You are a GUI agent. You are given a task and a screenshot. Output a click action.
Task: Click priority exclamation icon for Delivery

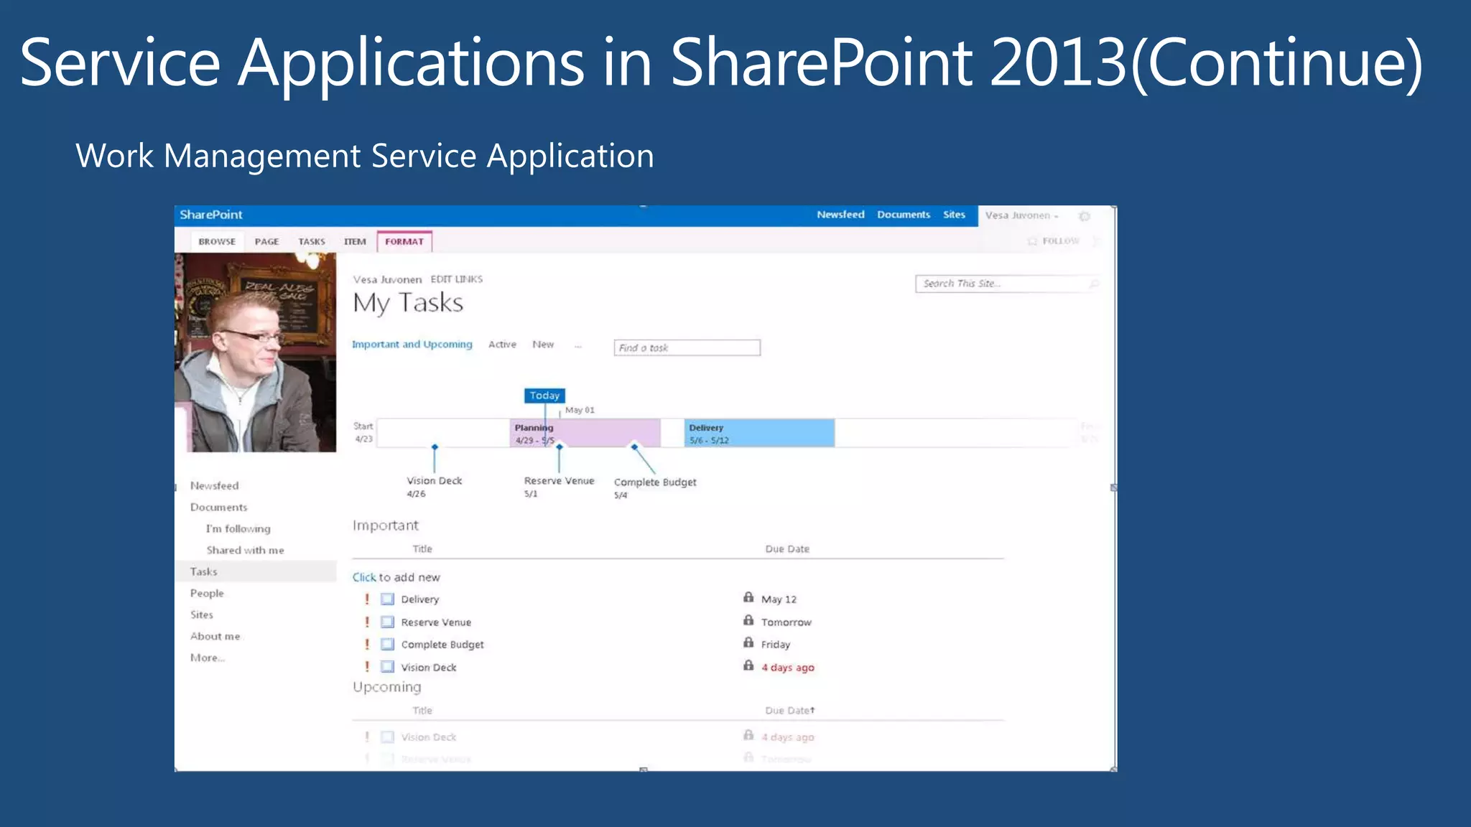point(367,599)
